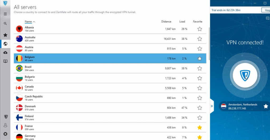Toggle VPN connection with the shield button

pyautogui.click(x=245, y=75)
